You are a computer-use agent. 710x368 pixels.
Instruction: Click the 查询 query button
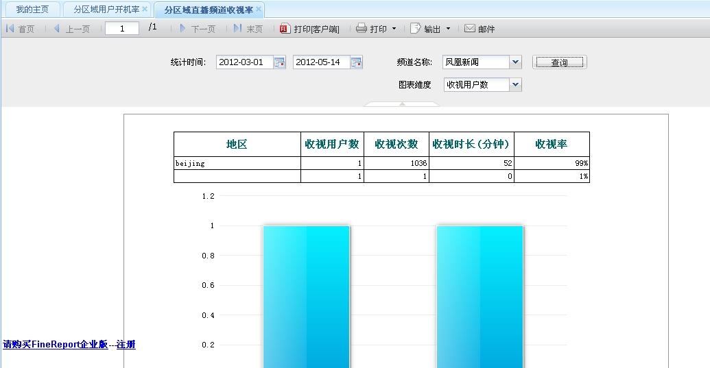(x=560, y=62)
